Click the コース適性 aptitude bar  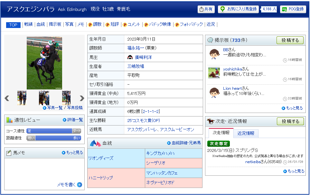pyautogui.click(x=53, y=131)
